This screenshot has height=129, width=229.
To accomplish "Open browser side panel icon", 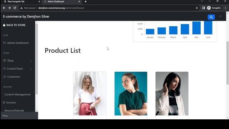I will pos(204,8).
